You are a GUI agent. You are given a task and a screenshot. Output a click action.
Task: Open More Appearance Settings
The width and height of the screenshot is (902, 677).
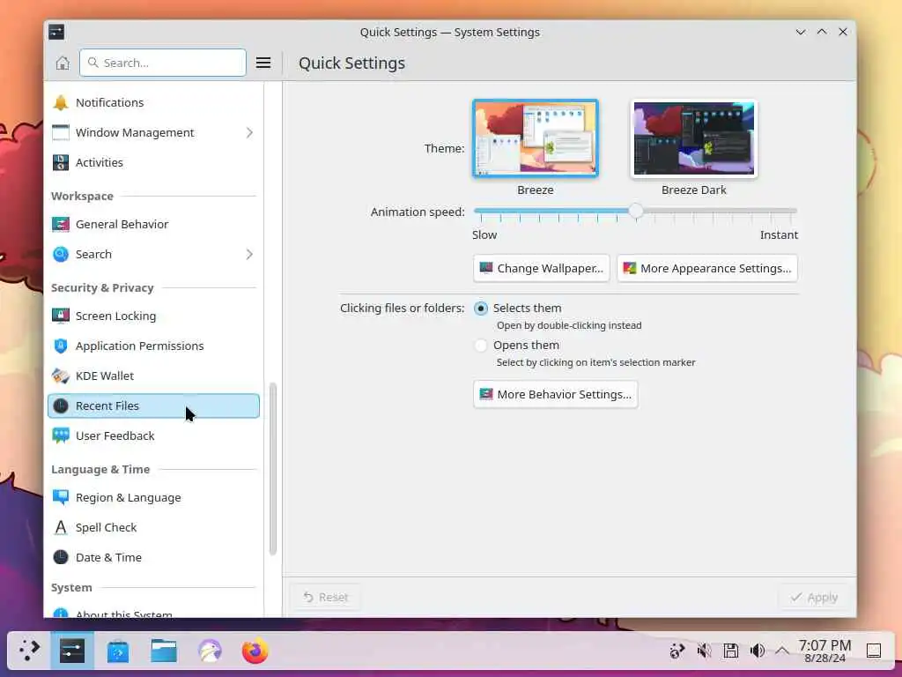pos(707,268)
